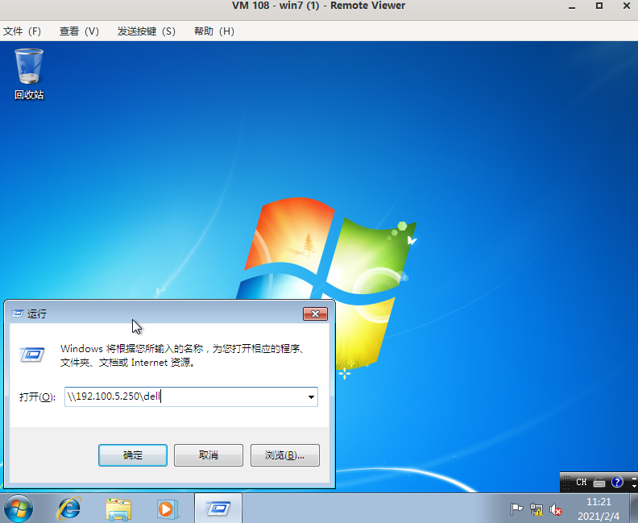638x523 pixels.
Task: Open the Action Center flag tray icon
Action: (x=516, y=509)
